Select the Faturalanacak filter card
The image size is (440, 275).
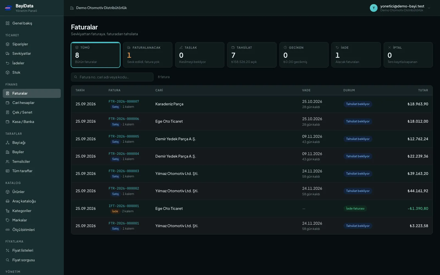pyautogui.click(x=148, y=55)
